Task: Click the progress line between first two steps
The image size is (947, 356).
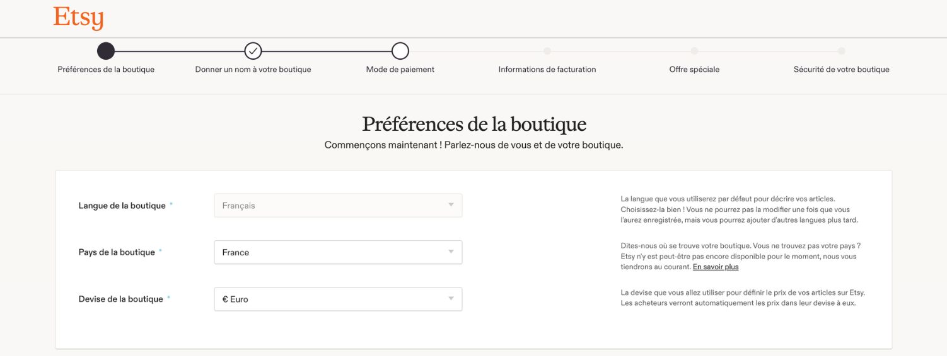Action: click(x=180, y=51)
